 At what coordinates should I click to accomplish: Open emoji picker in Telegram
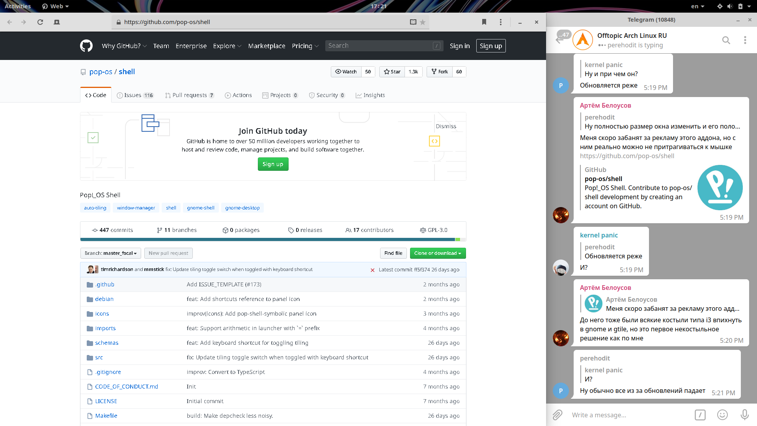pos(722,415)
